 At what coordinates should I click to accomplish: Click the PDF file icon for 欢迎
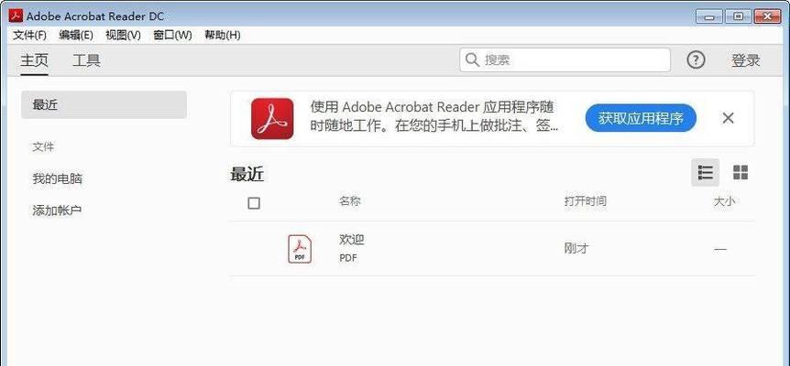pos(300,249)
